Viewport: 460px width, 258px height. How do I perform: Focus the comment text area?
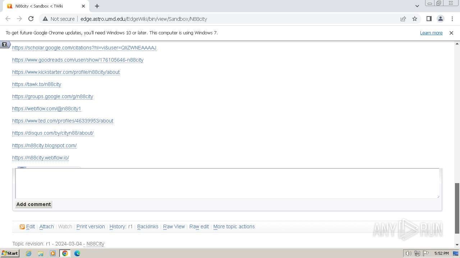click(227, 183)
